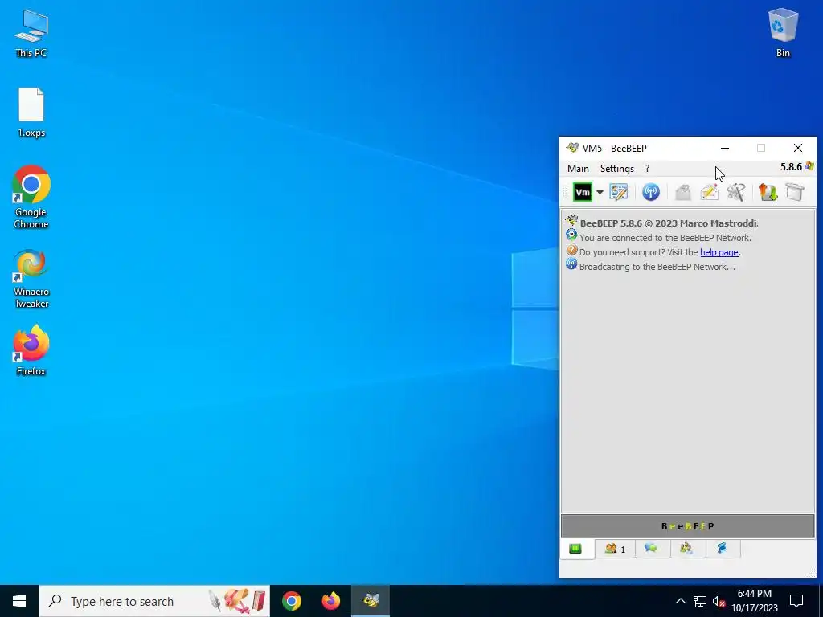Image resolution: width=823 pixels, height=617 pixels.
Task: Click the trash bin toolbar icon
Action: click(x=795, y=192)
